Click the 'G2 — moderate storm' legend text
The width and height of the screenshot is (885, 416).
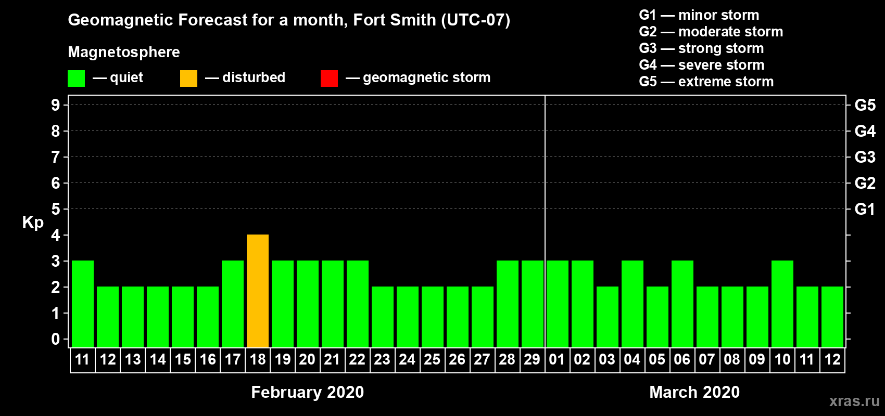click(711, 32)
